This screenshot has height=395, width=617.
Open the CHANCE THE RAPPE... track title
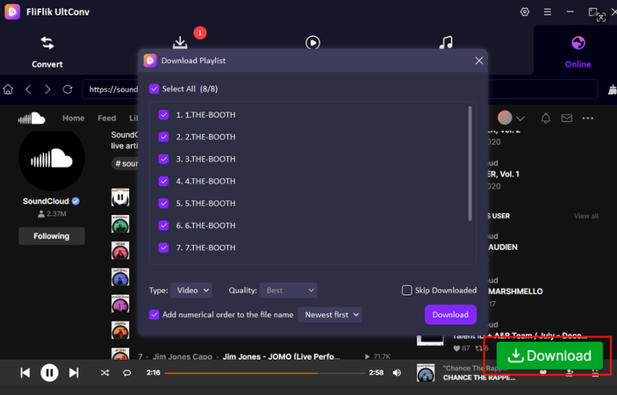click(479, 377)
